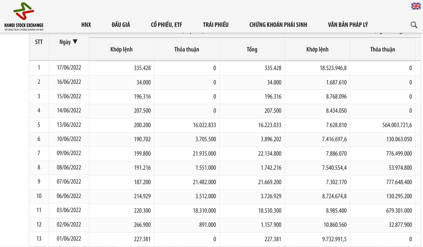Select the 13/06/2022 date cell

point(69,125)
